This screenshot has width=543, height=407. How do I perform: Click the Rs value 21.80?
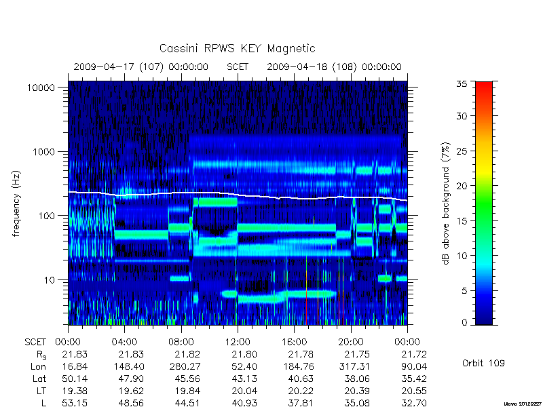tap(244, 354)
